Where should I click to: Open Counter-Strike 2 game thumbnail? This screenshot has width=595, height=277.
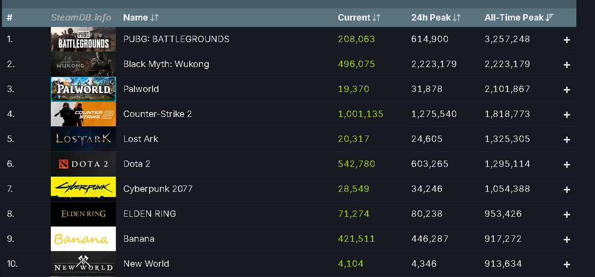pos(83,114)
